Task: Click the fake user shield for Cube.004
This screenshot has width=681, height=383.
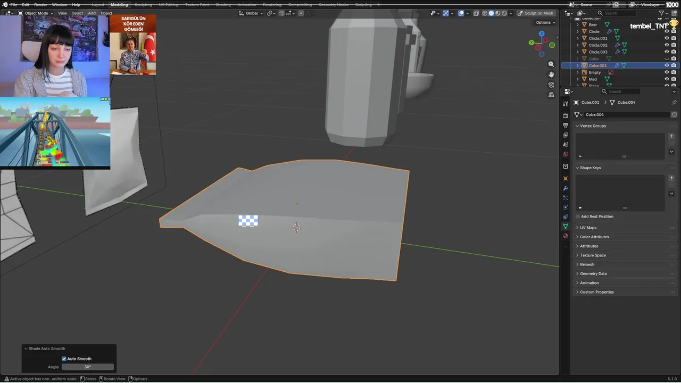Action: [674, 114]
